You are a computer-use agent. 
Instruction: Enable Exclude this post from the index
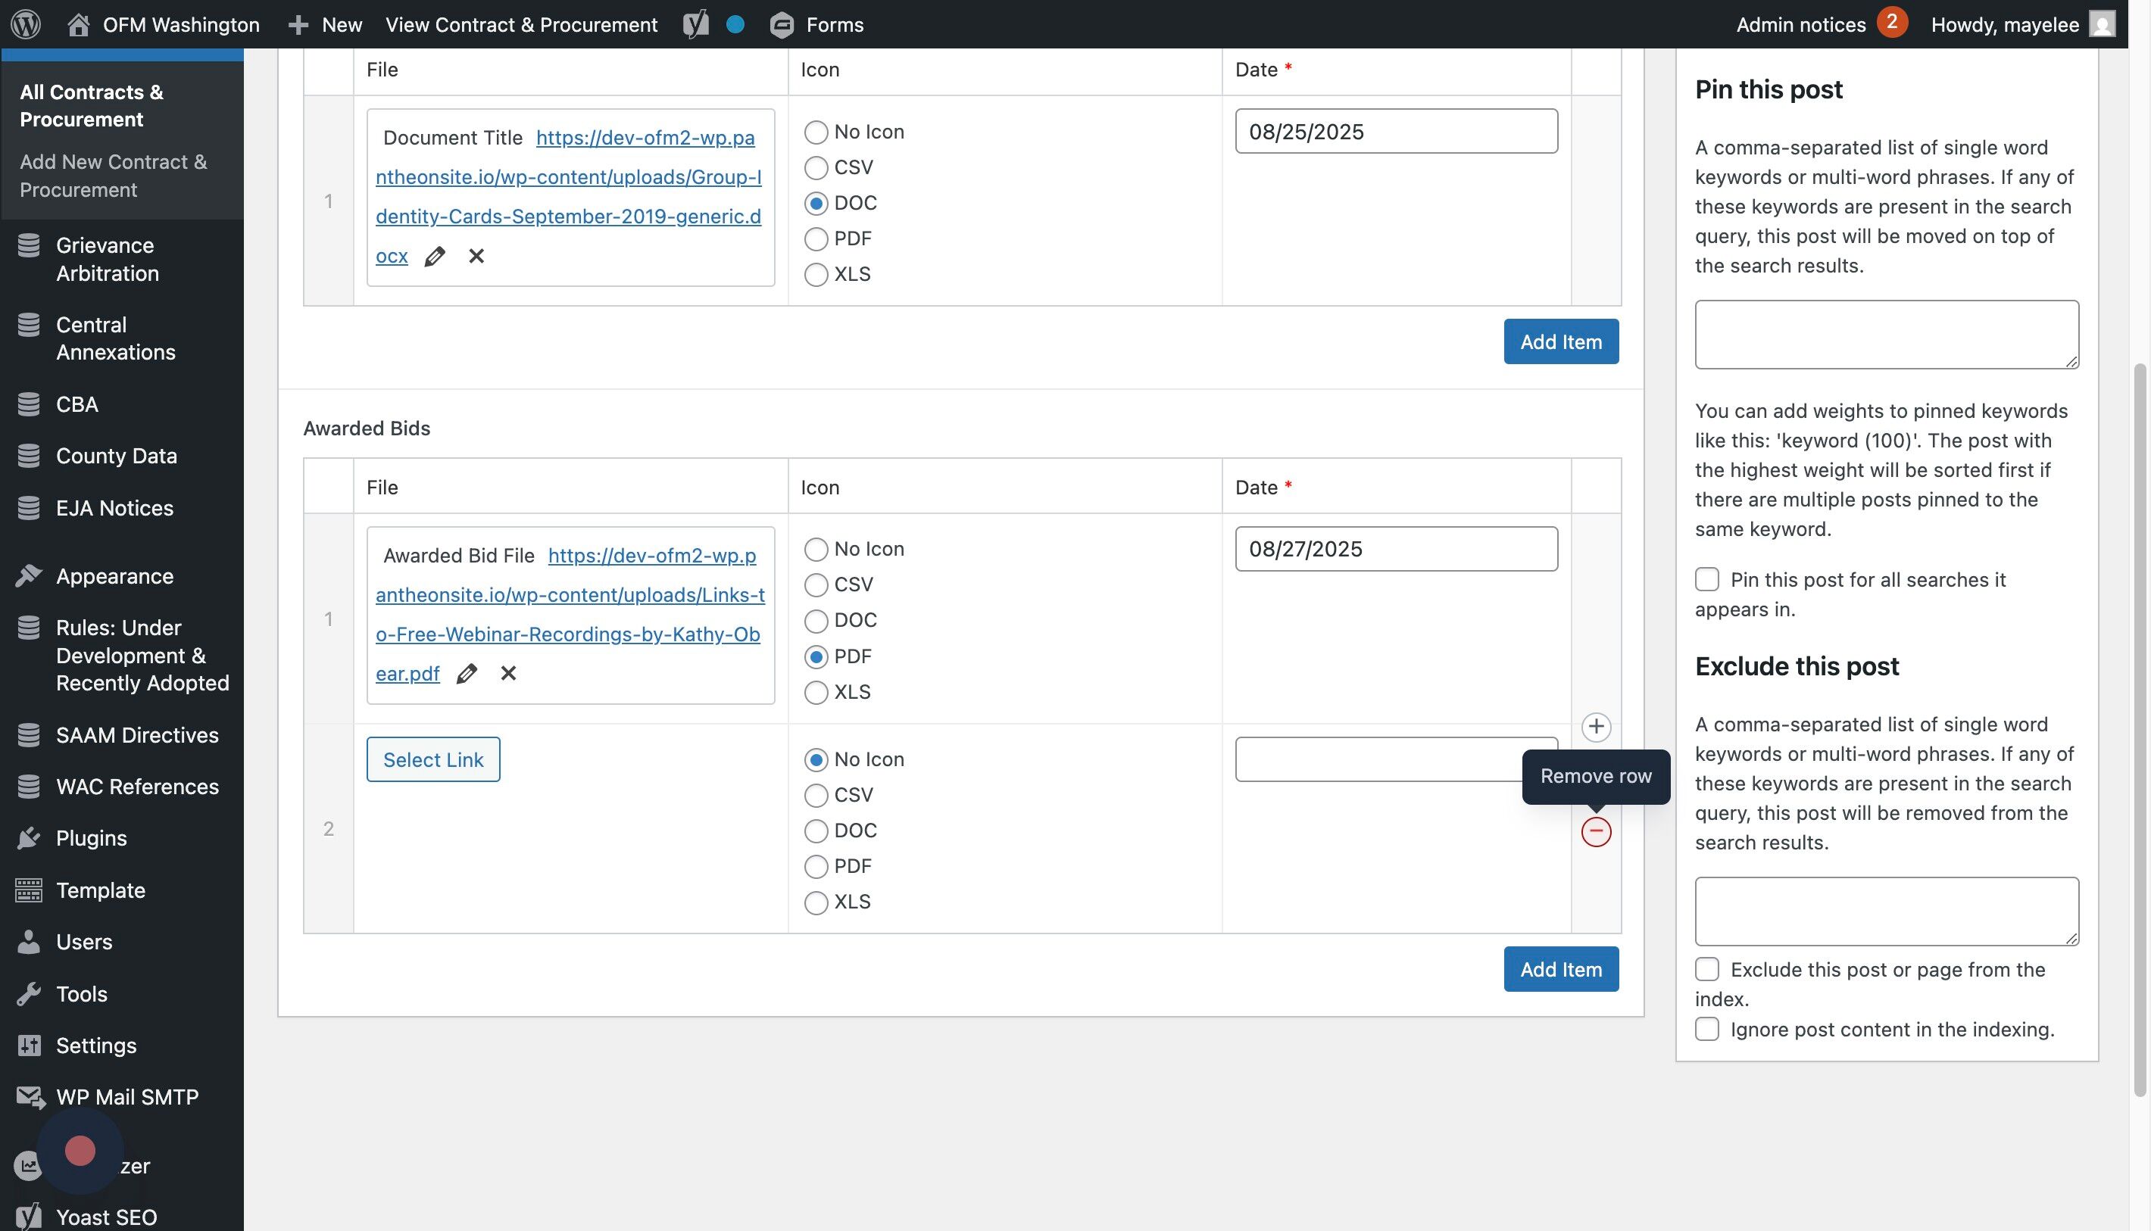(1707, 969)
